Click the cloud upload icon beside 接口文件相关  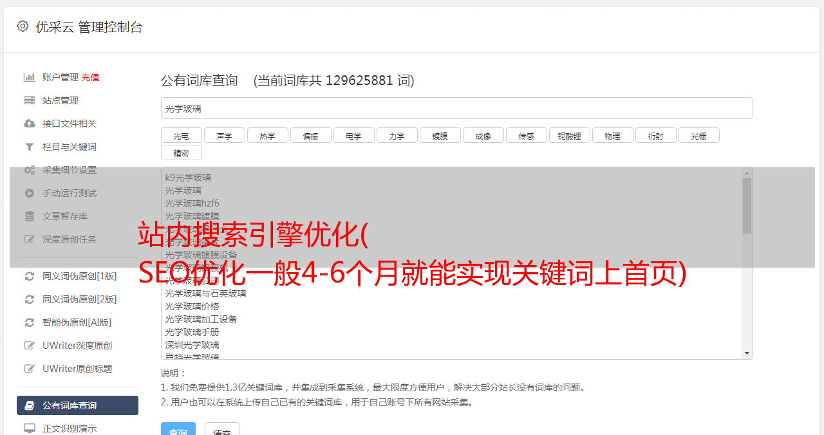30,124
